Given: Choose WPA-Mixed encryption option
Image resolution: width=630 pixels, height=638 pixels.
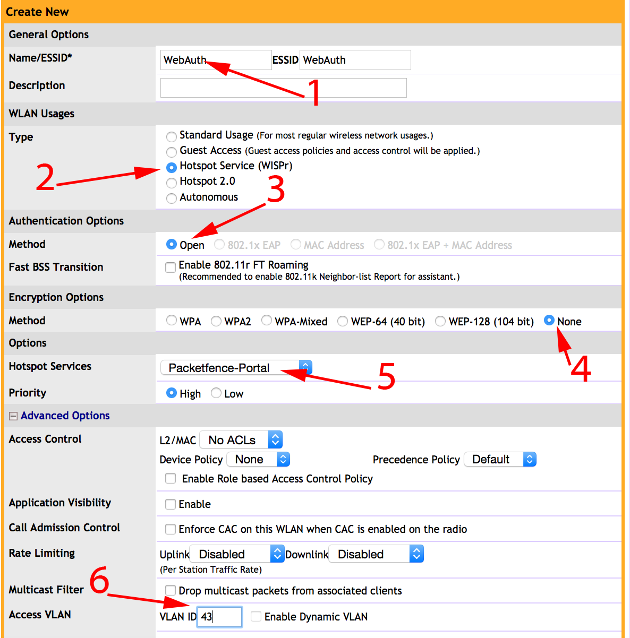Looking at the screenshot, I should [267, 321].
